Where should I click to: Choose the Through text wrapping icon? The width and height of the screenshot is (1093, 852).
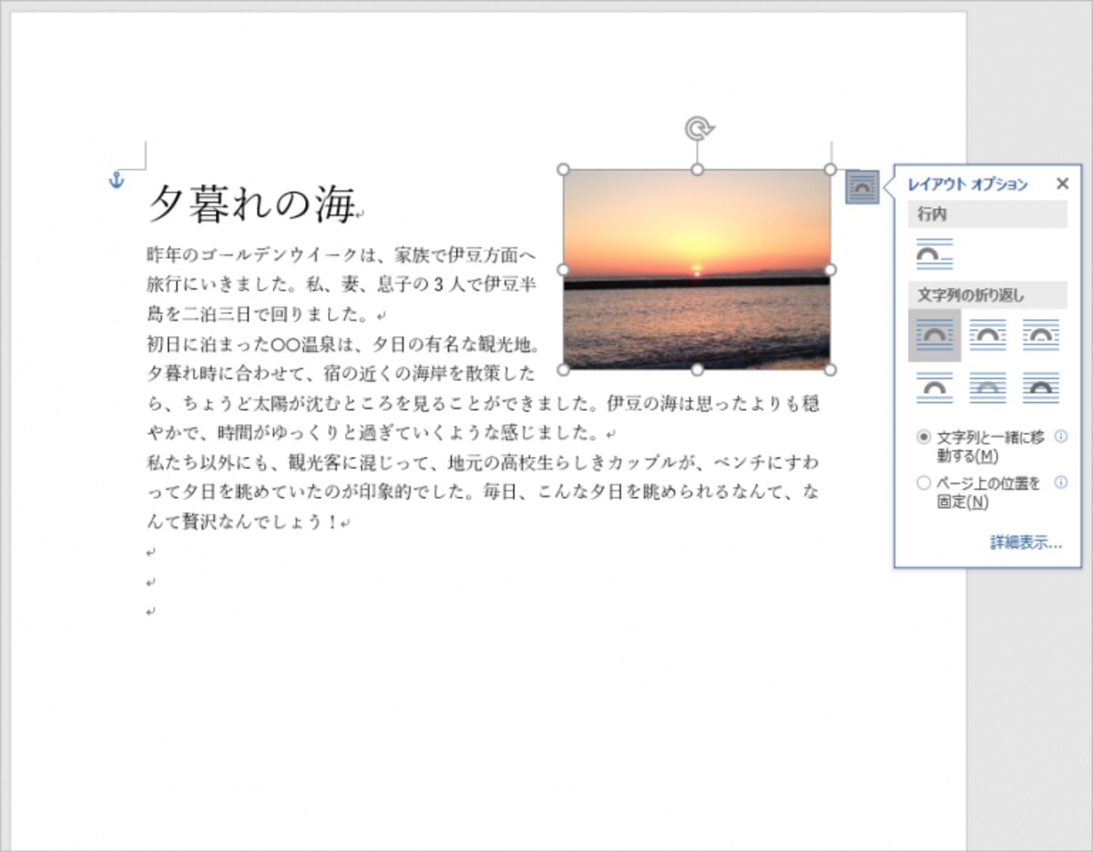click(x=1040, y=335)
